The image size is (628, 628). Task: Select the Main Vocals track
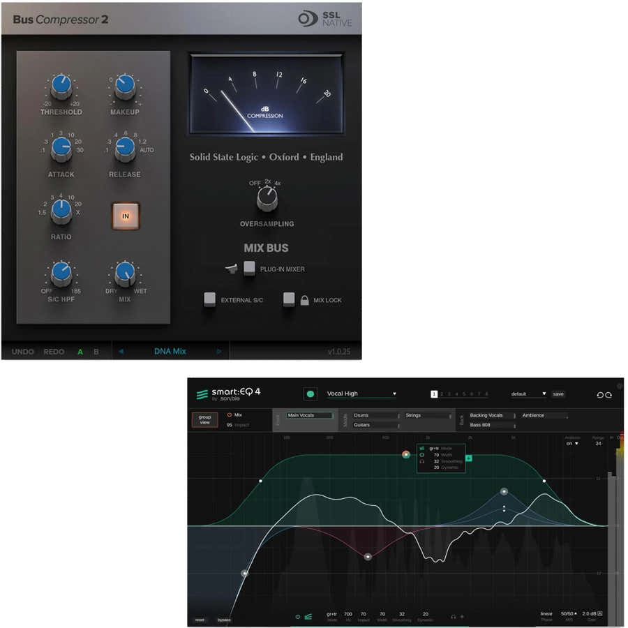click(309, 415)
